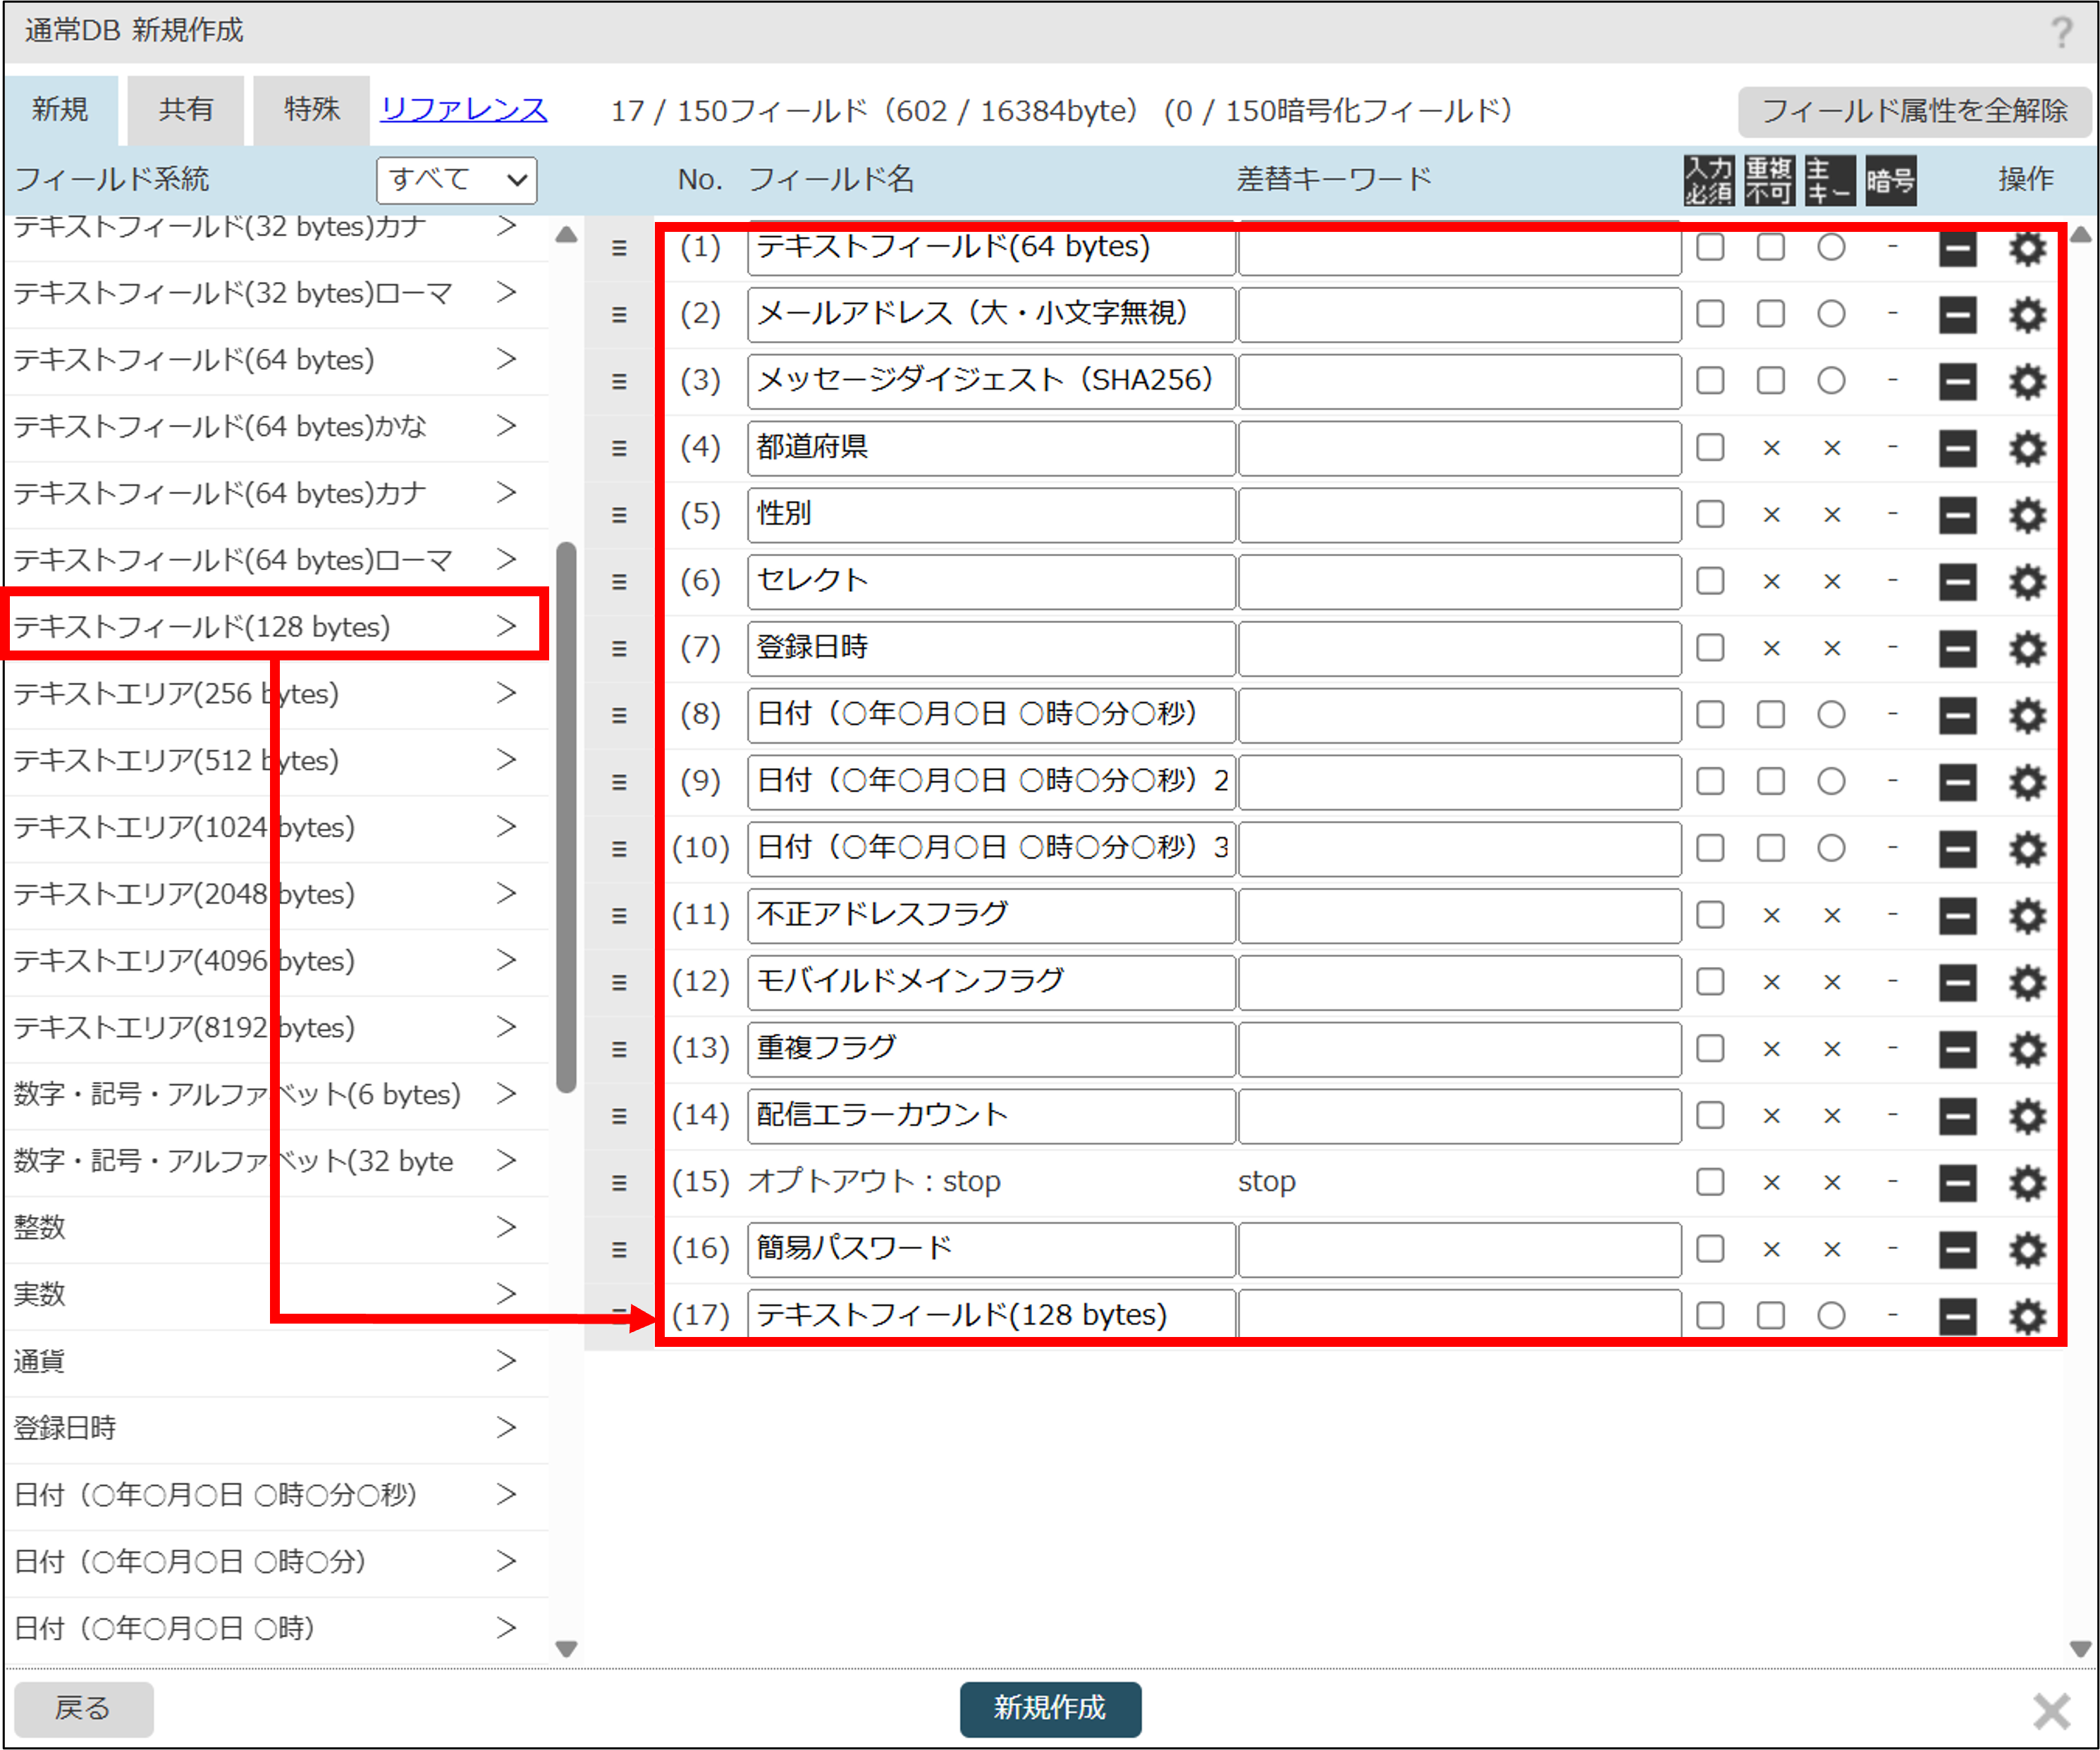Screen dimensions: 2100x1750
Task: Click the minus delete icon for 性別 row
Action: (1957, 515)
